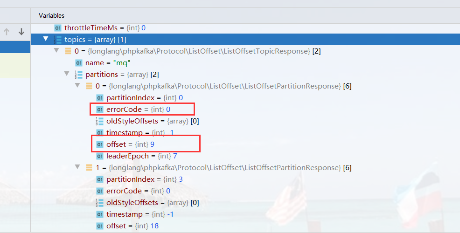The image size is (460, 233).
Task: Select the offset = 9 row
Action: [x=245, y=144]
